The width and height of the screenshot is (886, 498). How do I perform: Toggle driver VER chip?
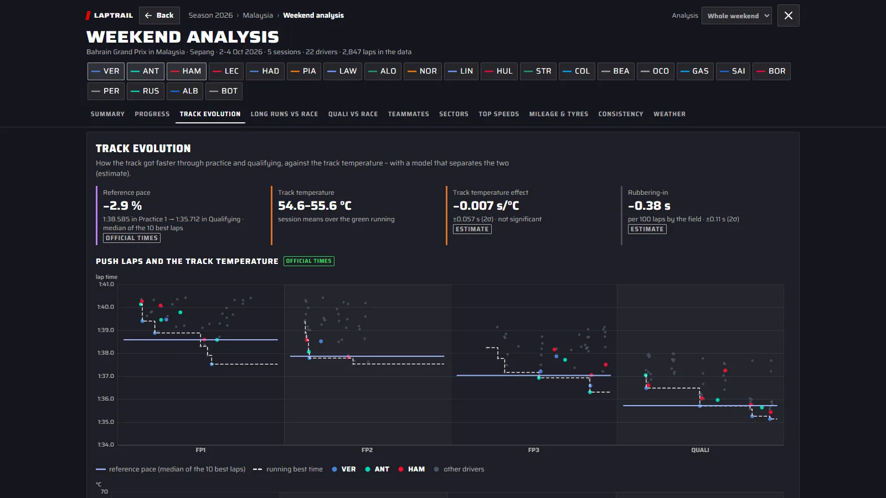tap(106, 71)
